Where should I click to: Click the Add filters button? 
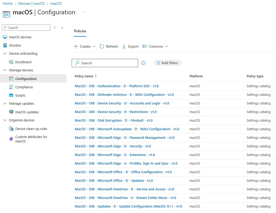point(167,63)
